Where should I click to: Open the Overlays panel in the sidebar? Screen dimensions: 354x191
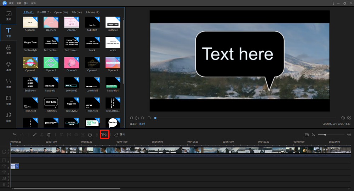[8, 66]
